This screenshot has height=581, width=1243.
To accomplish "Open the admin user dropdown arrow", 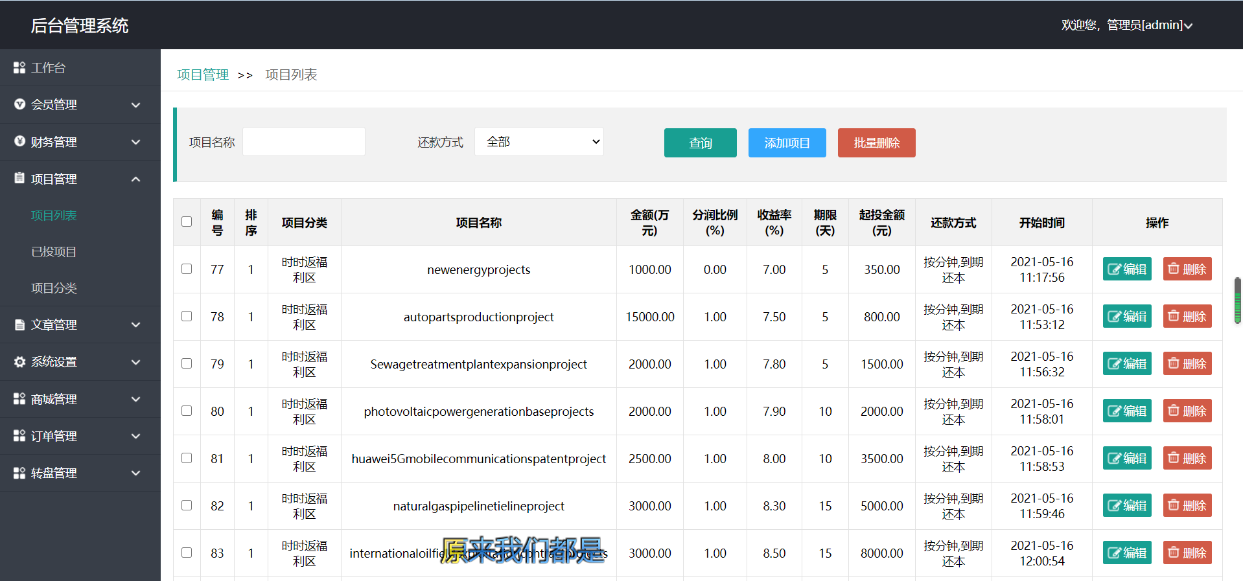I will (1188, 26).
